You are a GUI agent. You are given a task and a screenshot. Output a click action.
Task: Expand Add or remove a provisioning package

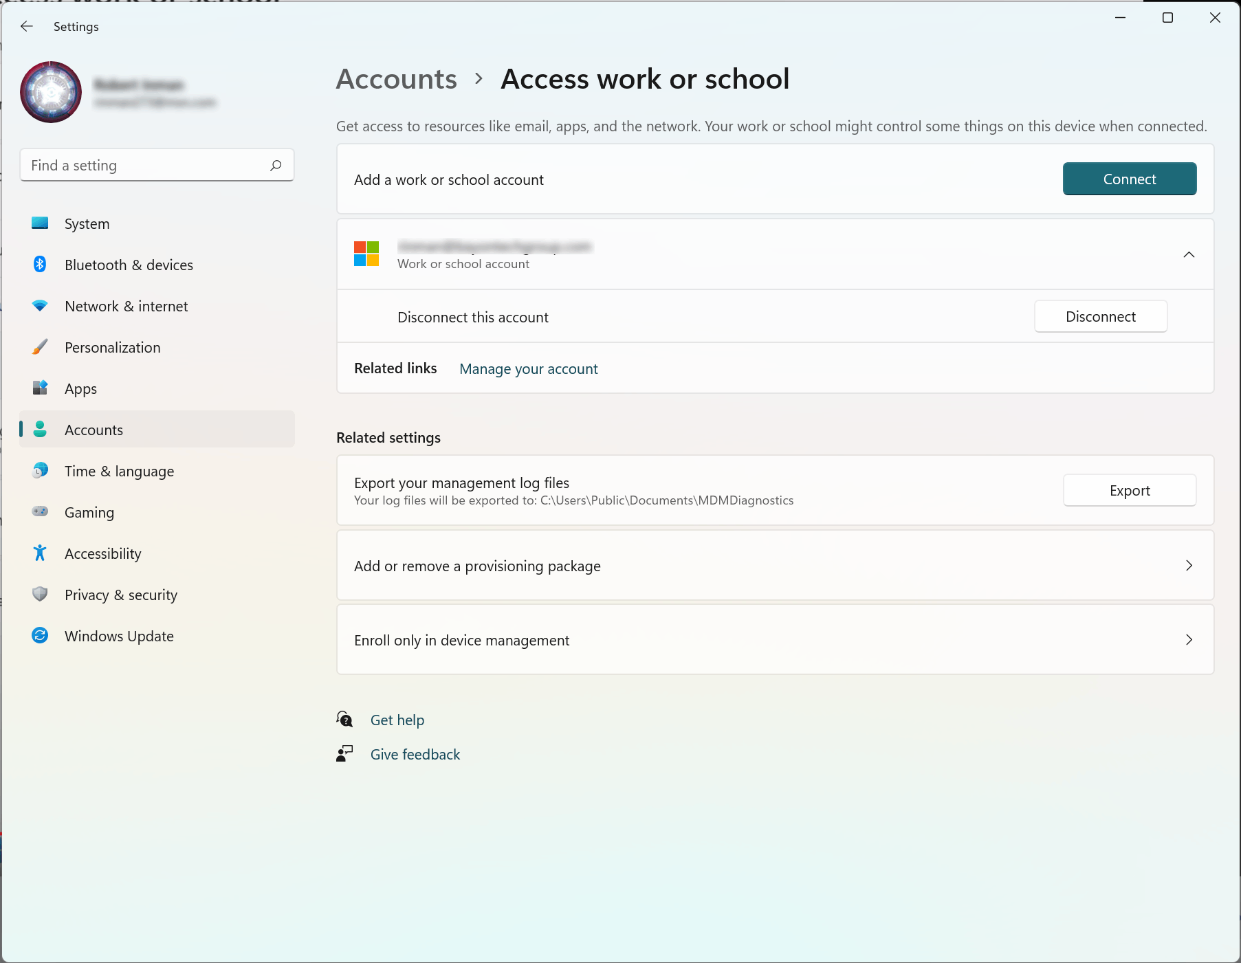coord(1189,566)
